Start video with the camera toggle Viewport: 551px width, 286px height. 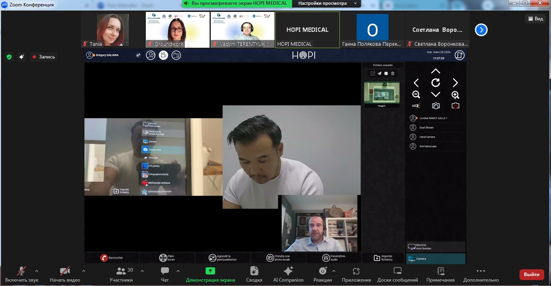coord(65,271)
